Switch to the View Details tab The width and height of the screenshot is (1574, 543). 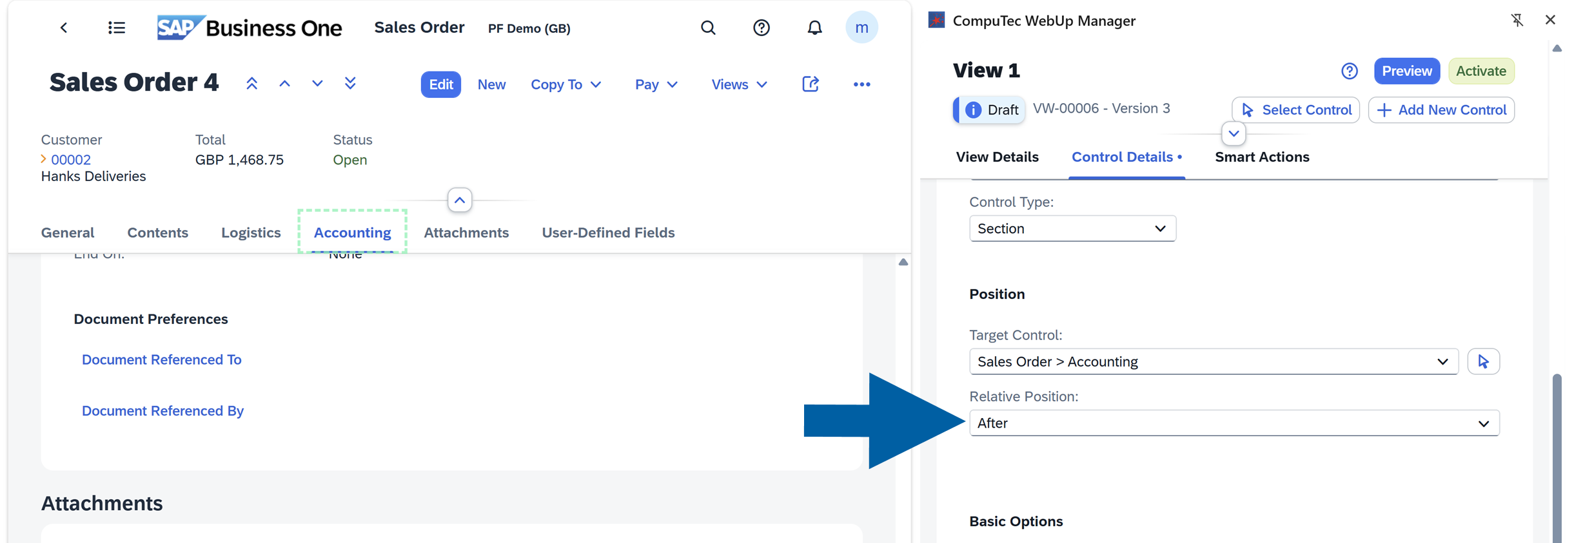coord(997,157)
